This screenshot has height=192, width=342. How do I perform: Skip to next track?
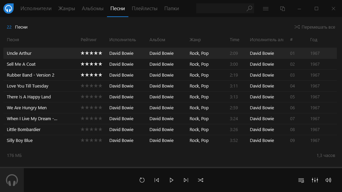click(186, 180)
